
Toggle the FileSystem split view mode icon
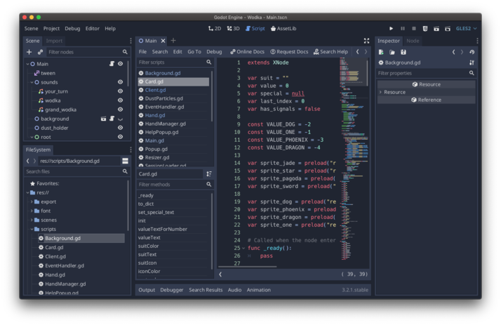125,161
